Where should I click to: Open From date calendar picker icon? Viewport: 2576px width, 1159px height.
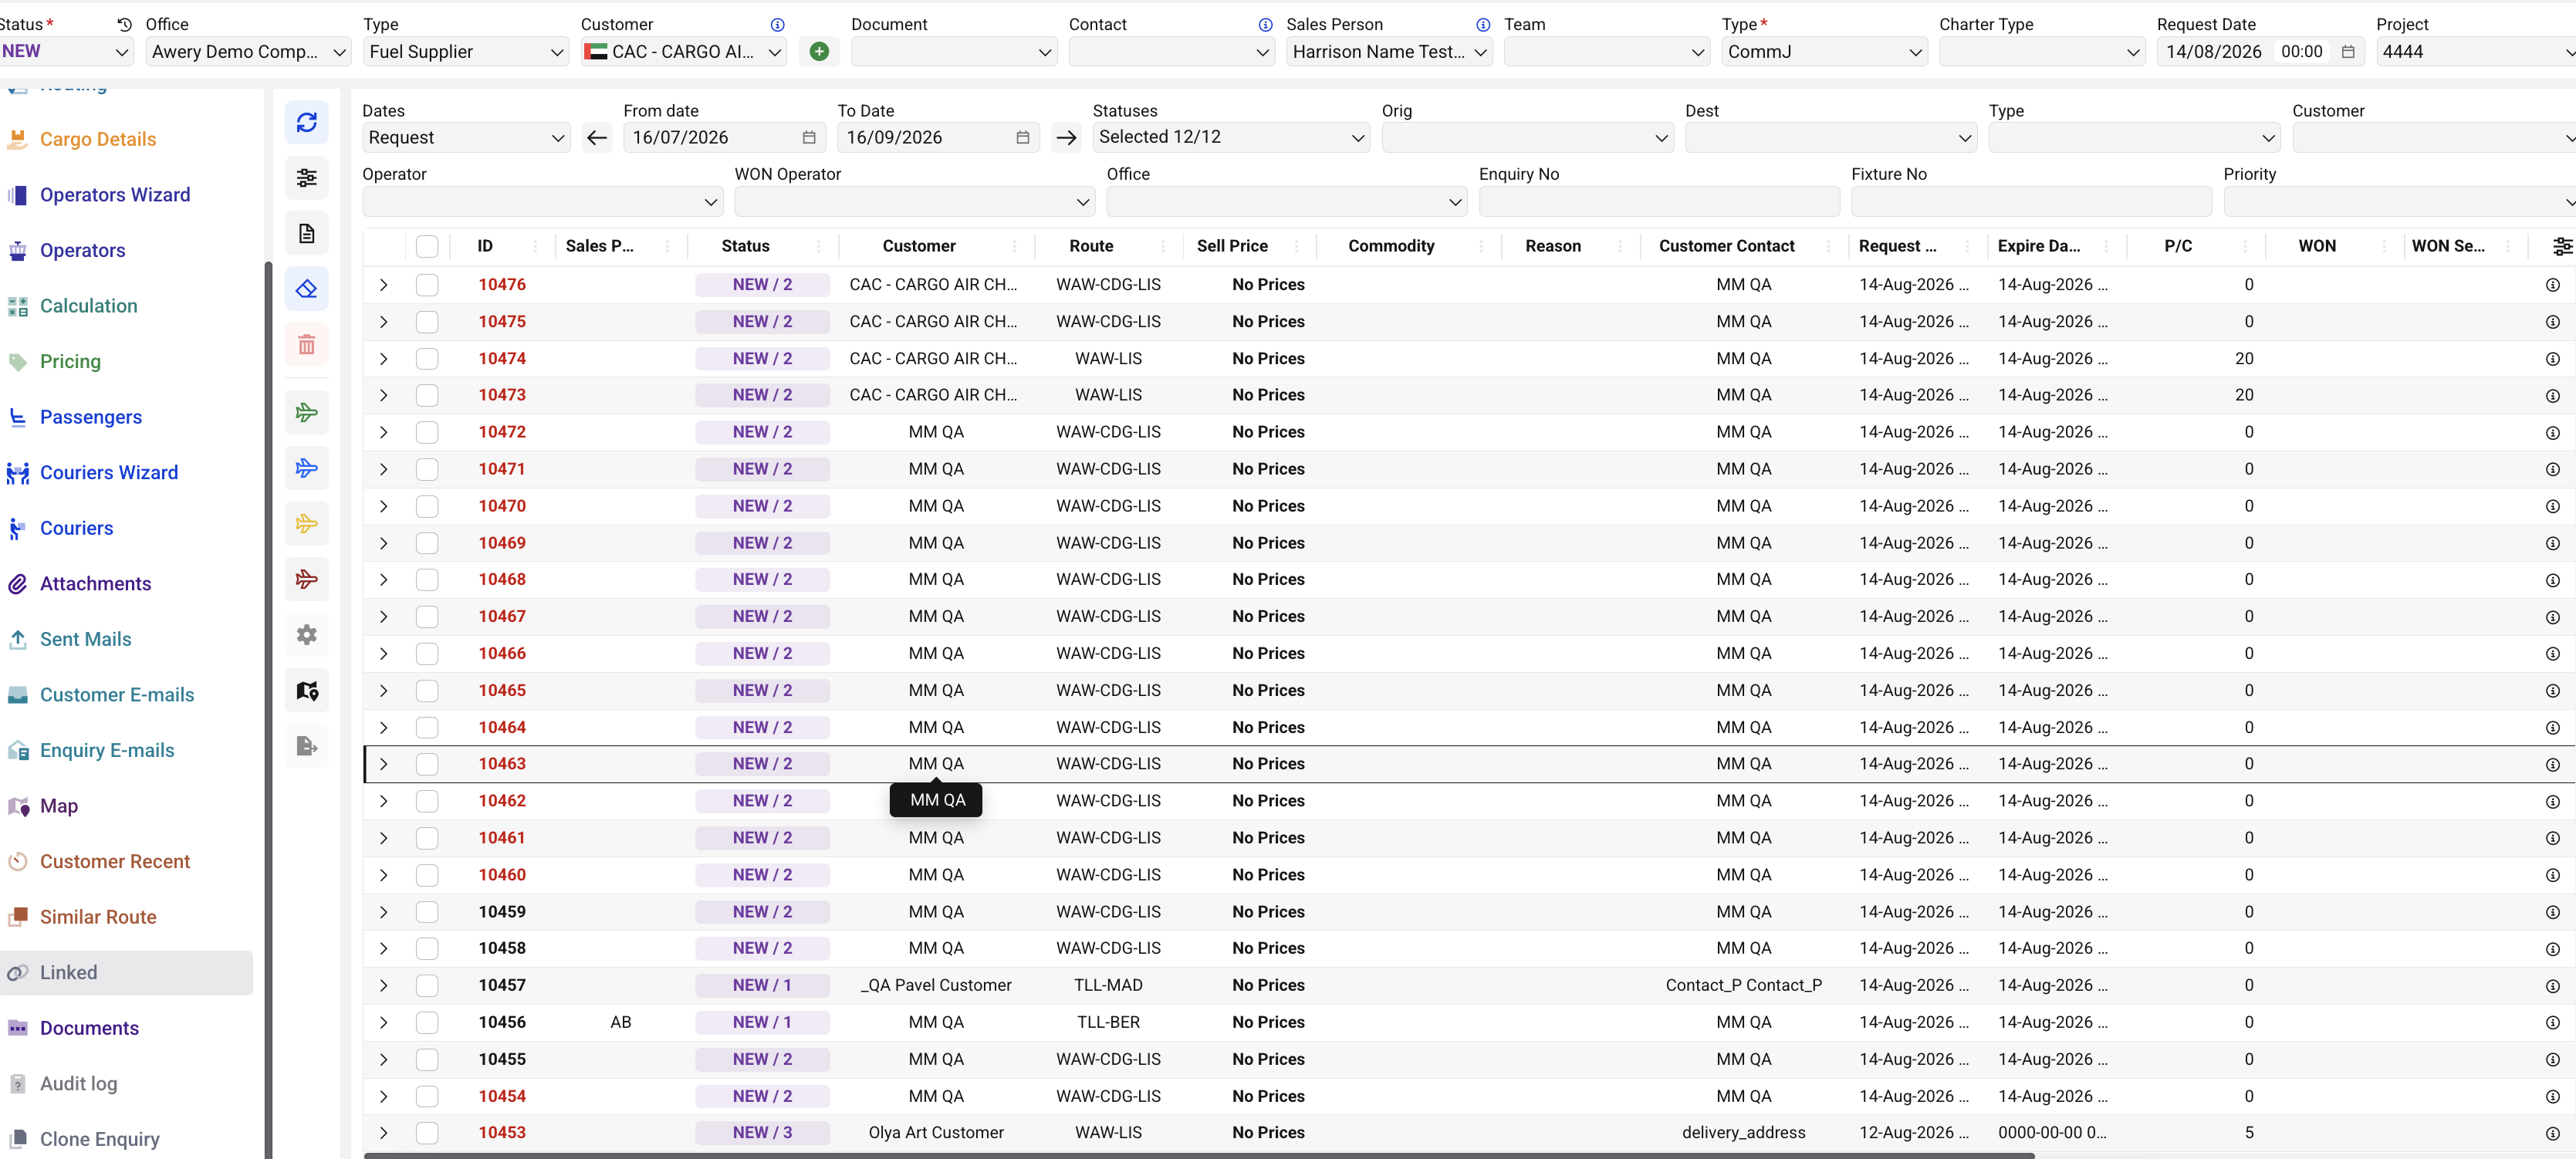pos(808,138)
